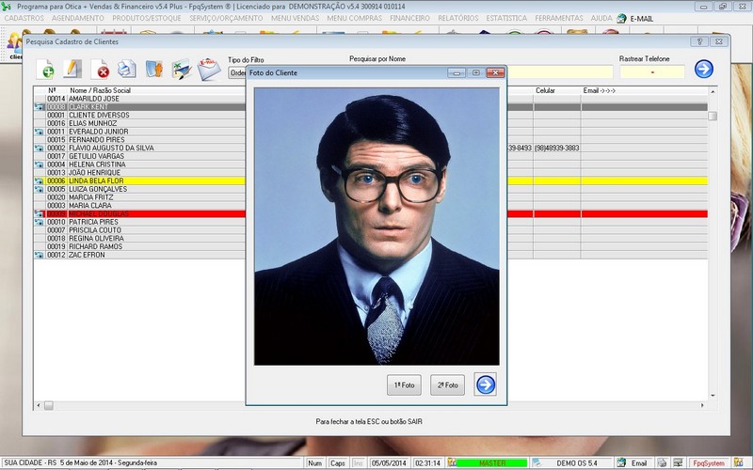
Task: Open the AGENDAMENTO menu
Action: coord(78,18)
